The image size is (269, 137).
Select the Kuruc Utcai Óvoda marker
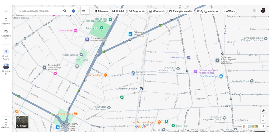pos(109,108)
